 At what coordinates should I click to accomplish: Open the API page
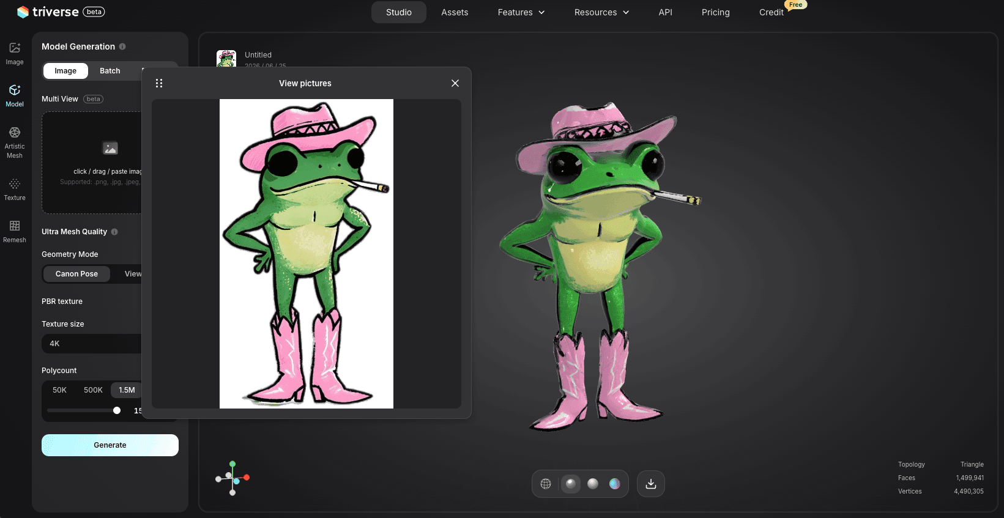[x=666, y=12]
